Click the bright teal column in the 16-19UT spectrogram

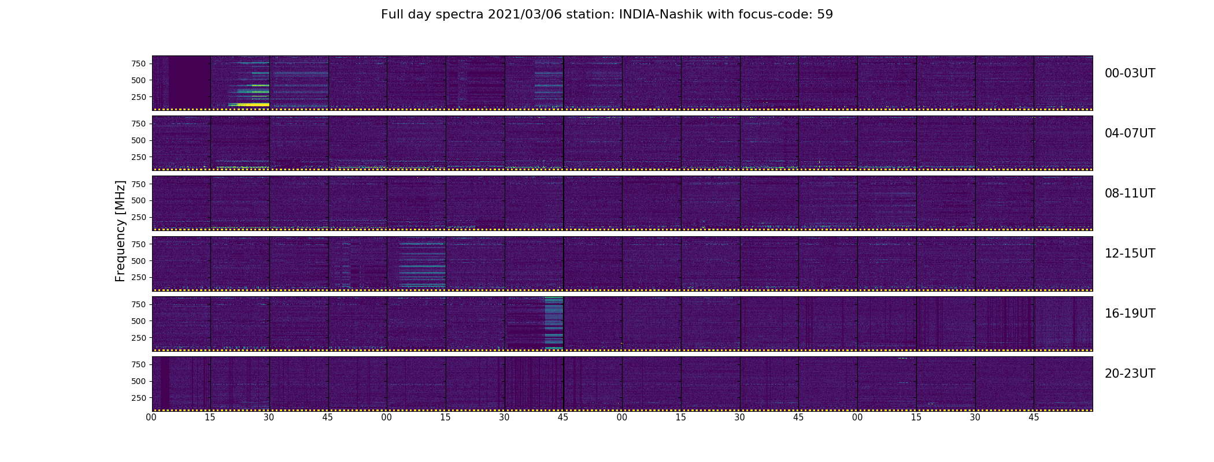click(x=554, y=323)
